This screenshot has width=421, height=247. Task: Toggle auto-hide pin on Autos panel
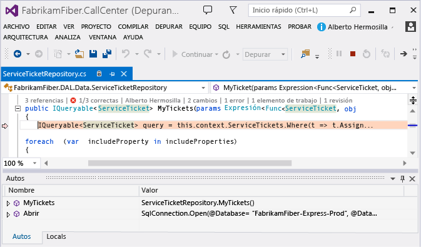click(402, 179)
